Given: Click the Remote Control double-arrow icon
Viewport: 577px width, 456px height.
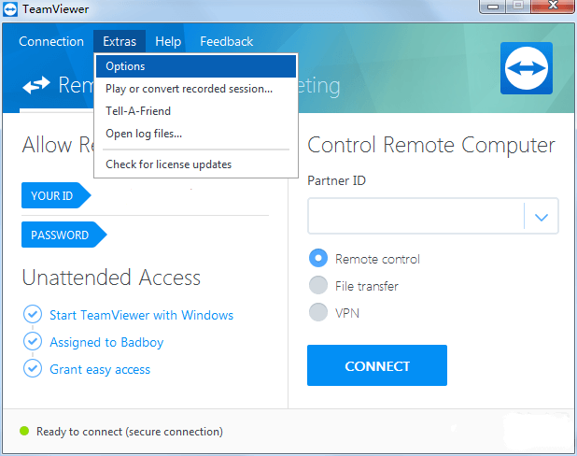Looking at the screenshot, I should coord(36,85).
